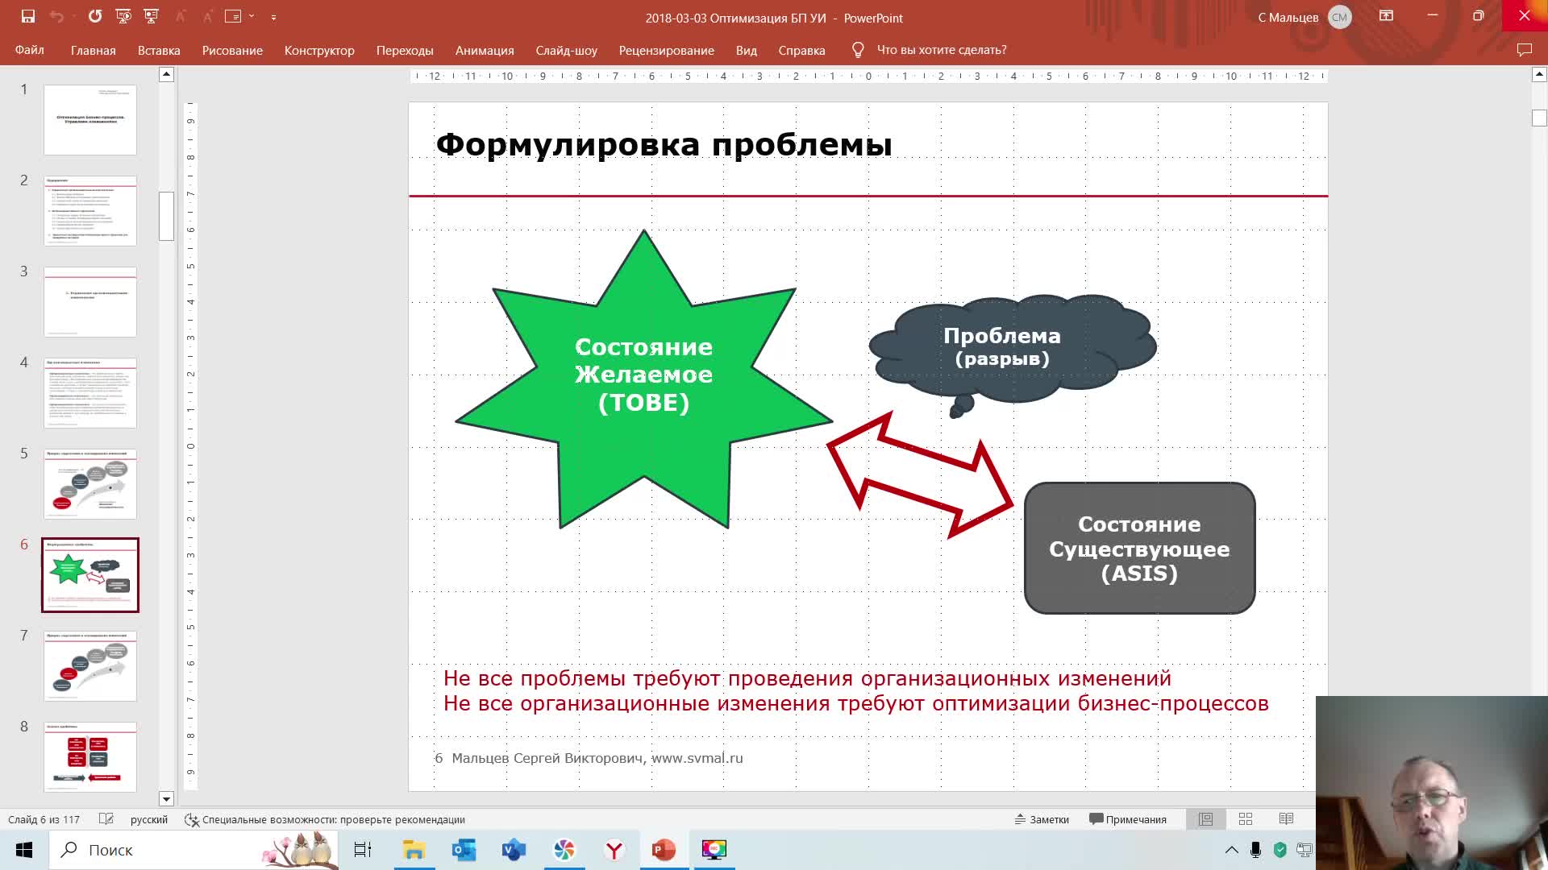Image resolution: width=1548 pixels, height=870 pixels.
Task: Scroll down in the slides thumbnail panel
Action: coord(166,799)
